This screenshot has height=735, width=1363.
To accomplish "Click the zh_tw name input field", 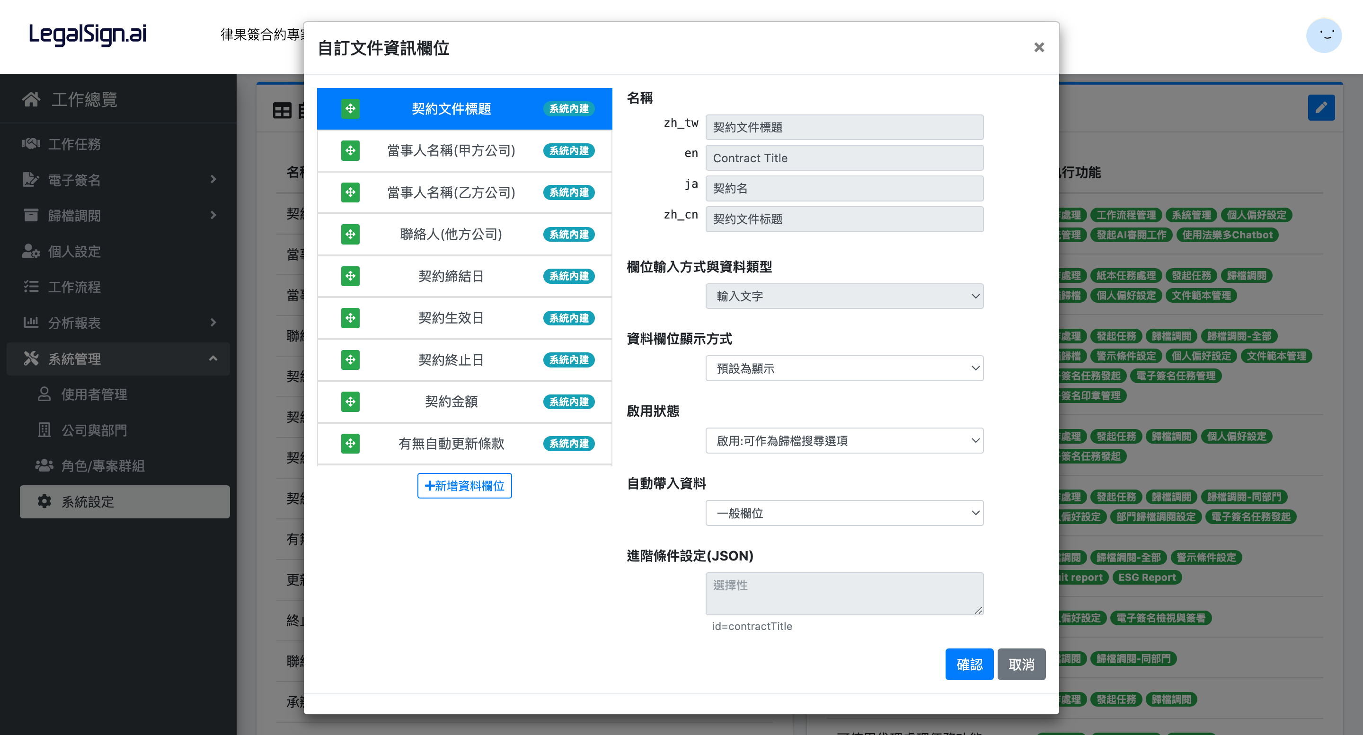I will click(844, 127).
